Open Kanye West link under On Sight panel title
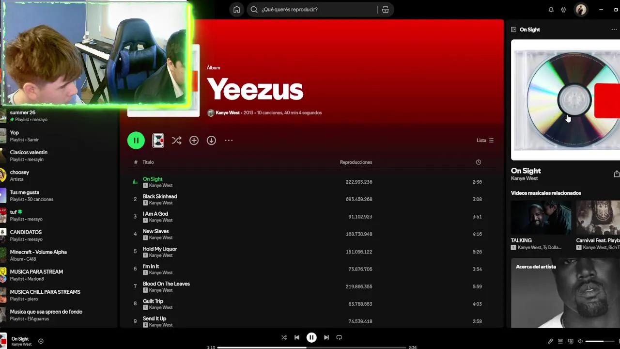The height and width of the screenshot is (349, 620). [x=524, y=178]
